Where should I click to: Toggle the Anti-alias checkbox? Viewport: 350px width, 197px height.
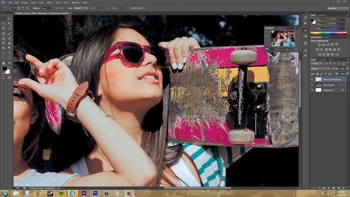point(55,8)
